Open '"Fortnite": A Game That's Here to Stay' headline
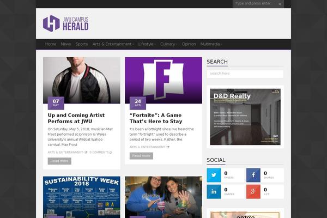 coord(156,118)
